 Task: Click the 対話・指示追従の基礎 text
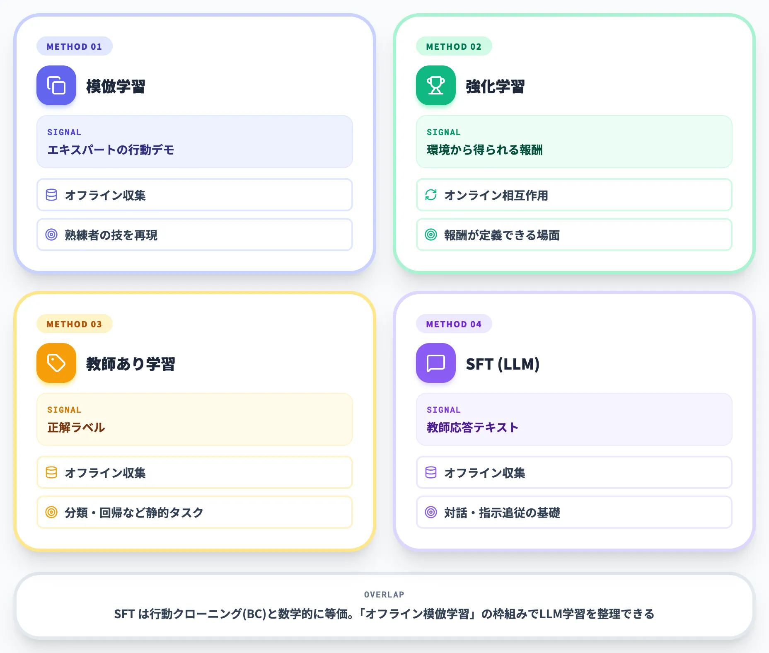tap(502, 513)
